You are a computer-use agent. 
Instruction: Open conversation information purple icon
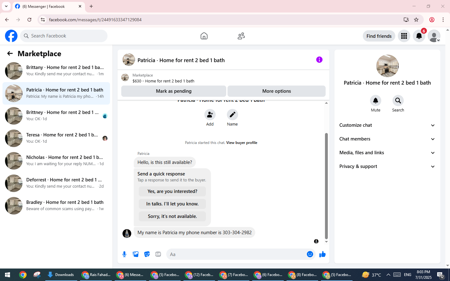pyautogui.click(x=319, y=60)
